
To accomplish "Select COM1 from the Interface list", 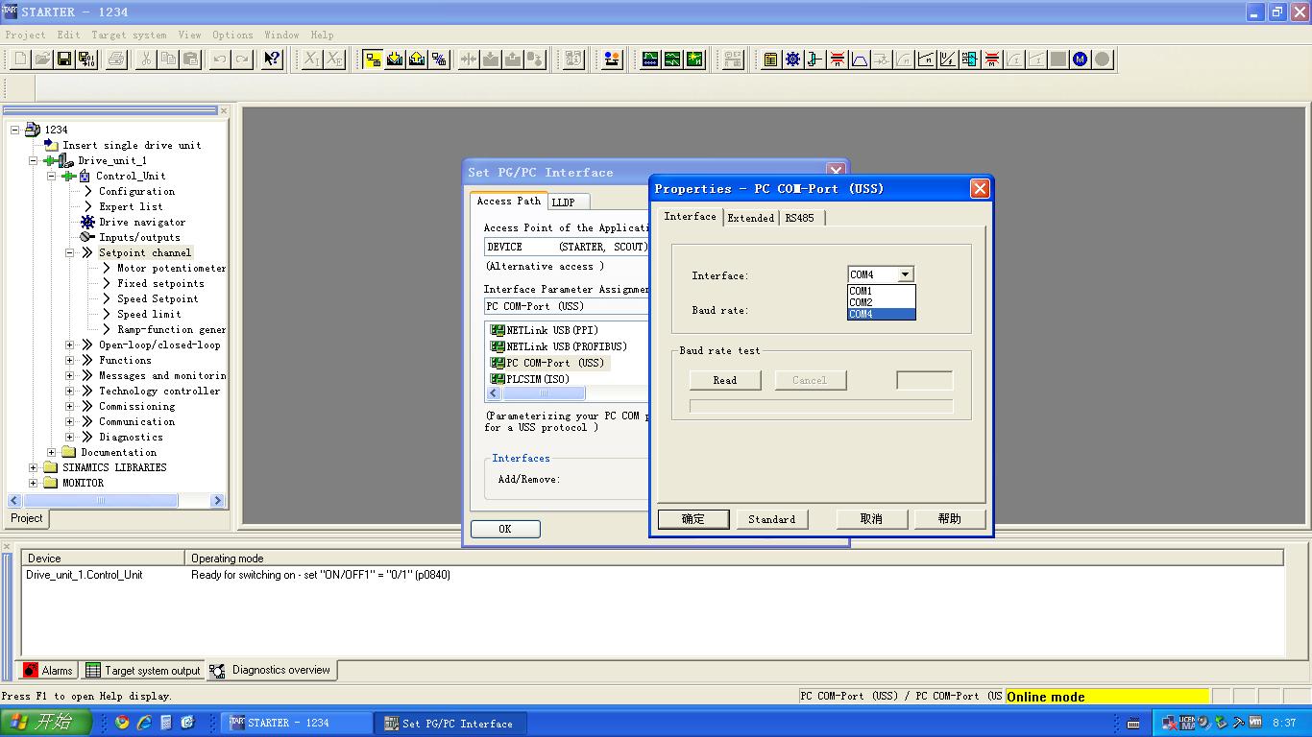I will click(862, 291).
